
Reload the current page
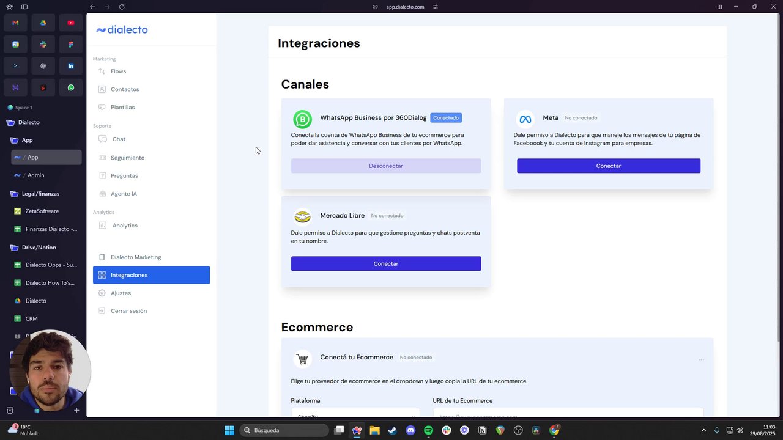coord(122,7)
